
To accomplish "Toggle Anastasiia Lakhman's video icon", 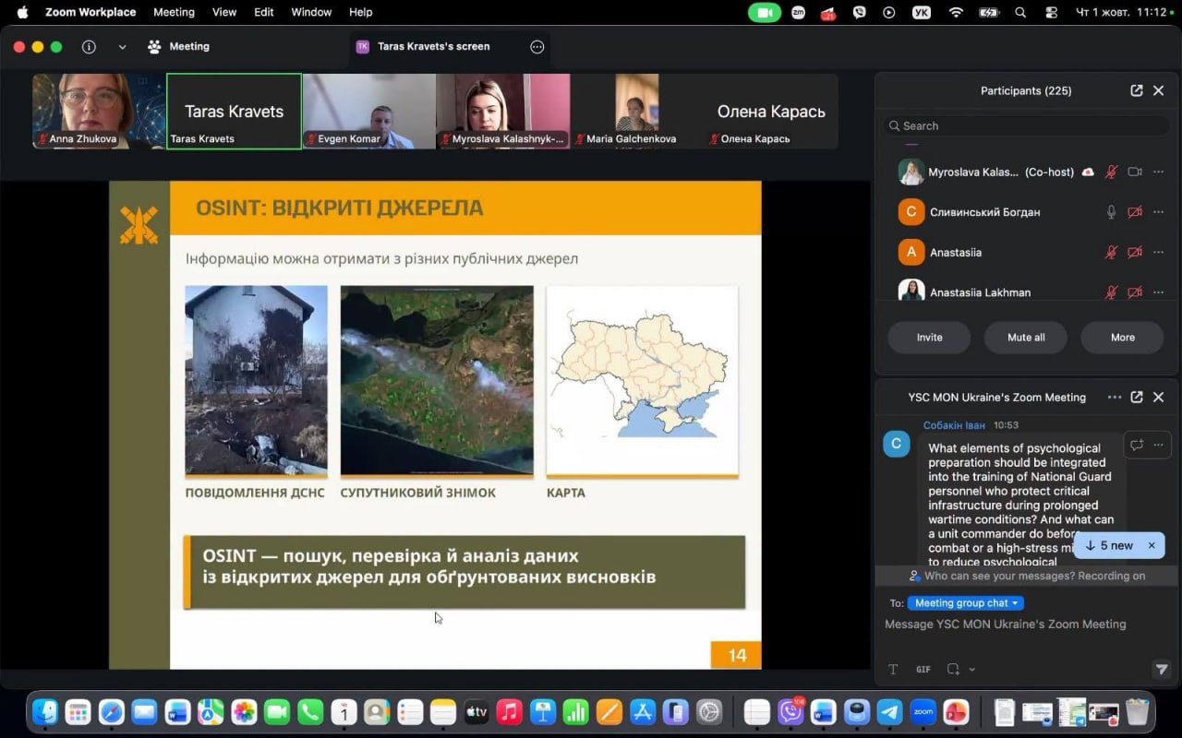I will [x=1135, y=292].
